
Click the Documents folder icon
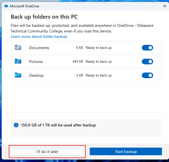18,47
